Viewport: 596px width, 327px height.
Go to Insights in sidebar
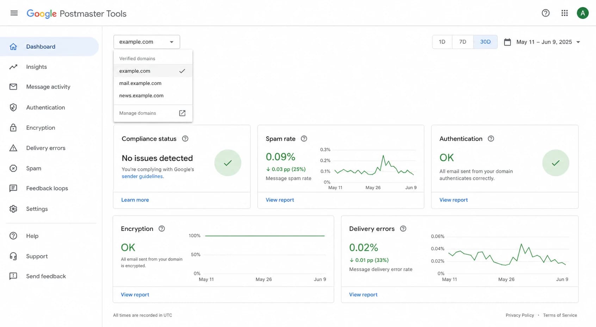tap(49, 67)
